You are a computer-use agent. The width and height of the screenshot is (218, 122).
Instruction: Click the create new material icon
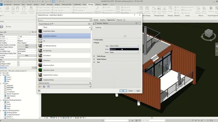[x=44, y=87]
